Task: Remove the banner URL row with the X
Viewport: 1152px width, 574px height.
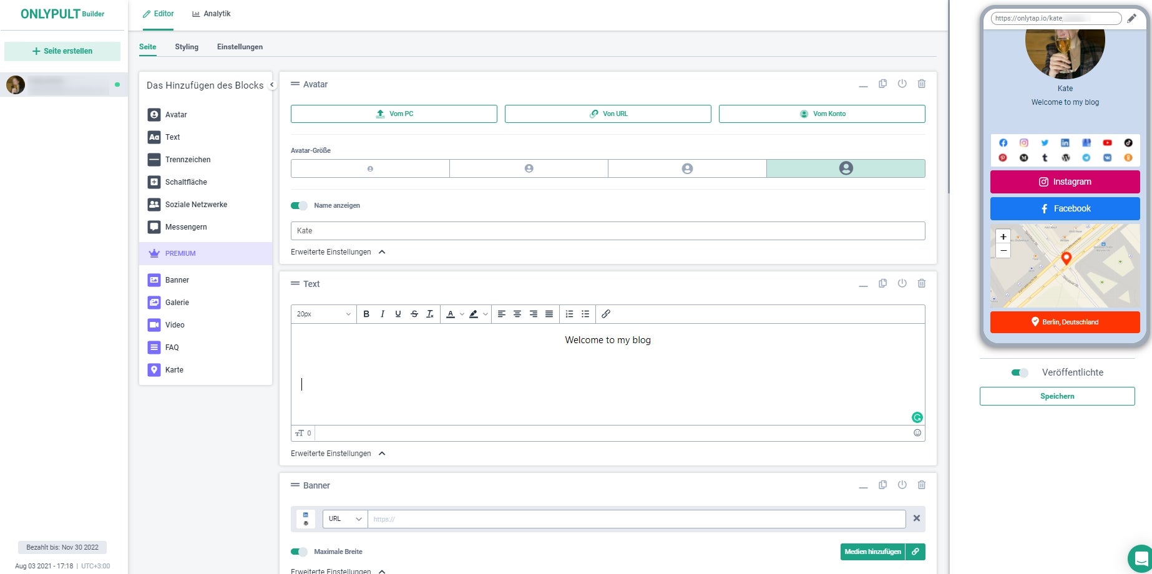Action: pyautogui.click(x=917, y=518)
